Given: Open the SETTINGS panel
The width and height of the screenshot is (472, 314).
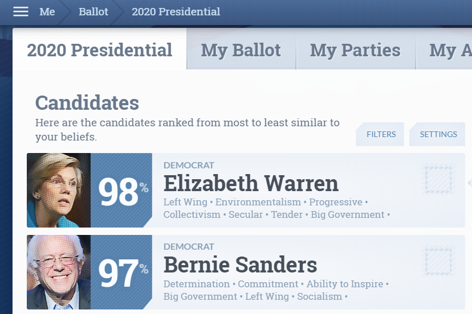Looking at the screenshot, I should click(437, 134).
